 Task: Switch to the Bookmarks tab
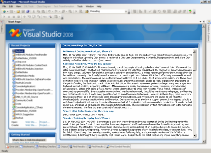pos(27,147)
